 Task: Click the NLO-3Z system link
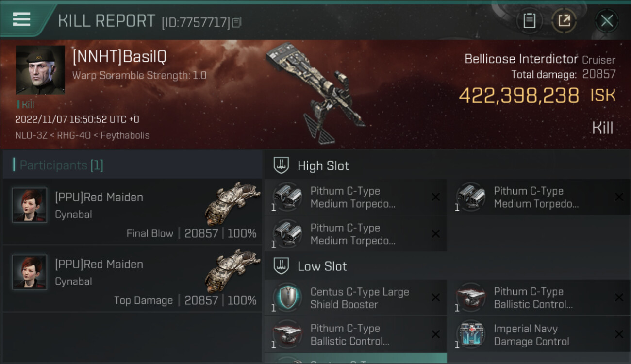(32, 135)
